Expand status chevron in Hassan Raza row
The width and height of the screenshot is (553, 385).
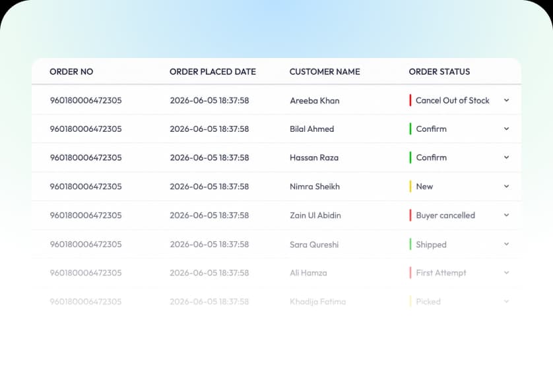click(x=506, y=158)
